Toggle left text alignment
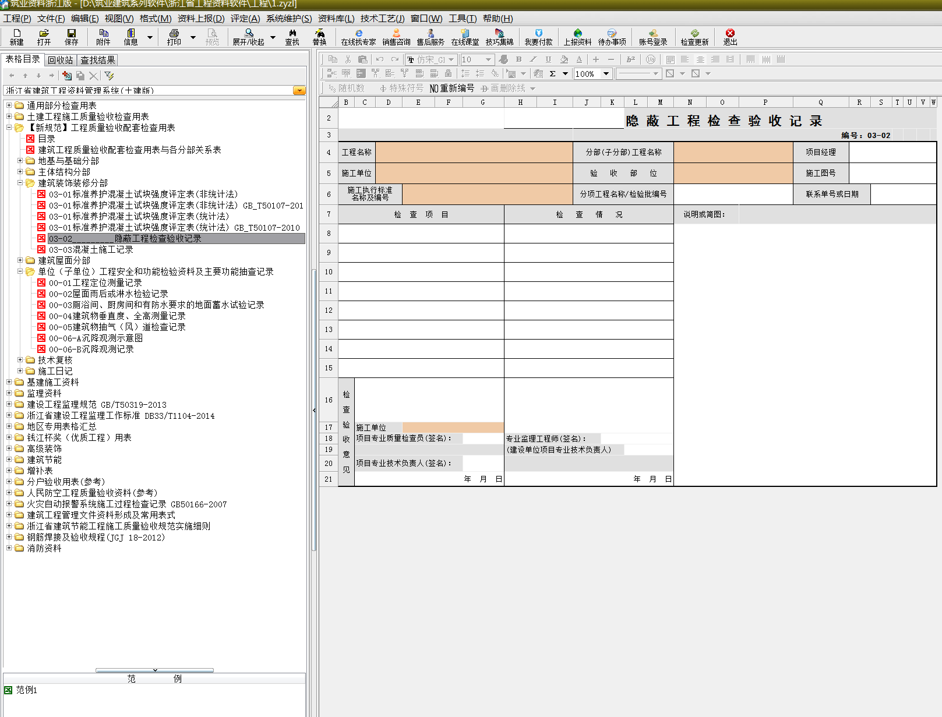 (x=685, y=59)
